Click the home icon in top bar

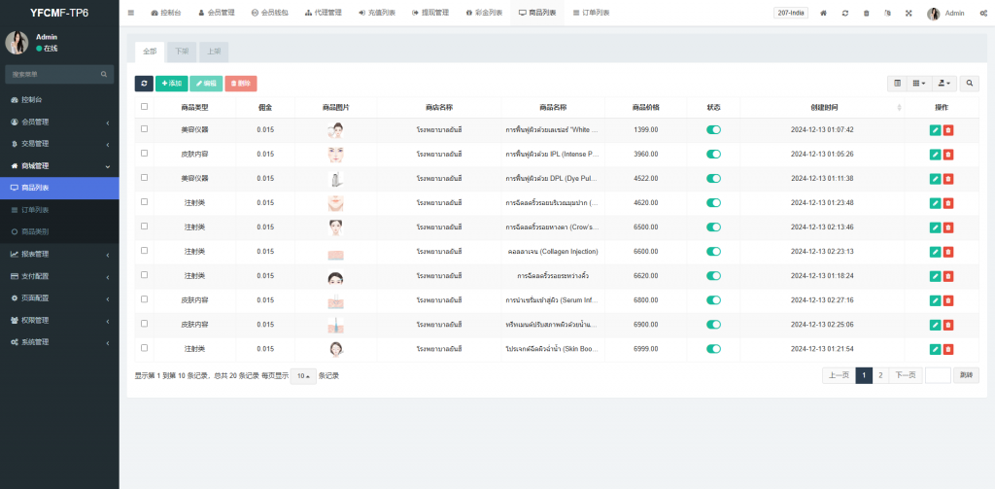click(x=824, y=14)
